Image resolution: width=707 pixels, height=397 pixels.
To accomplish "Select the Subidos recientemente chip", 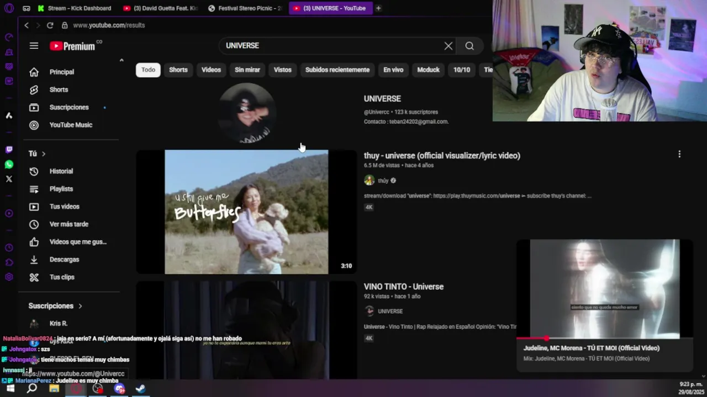I will click(x=337, y=69).
